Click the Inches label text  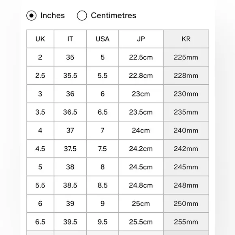click(53, 15)
